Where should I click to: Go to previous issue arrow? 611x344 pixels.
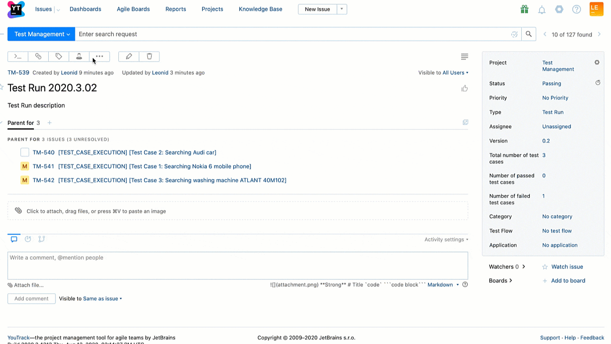click(x=545, y=34)
